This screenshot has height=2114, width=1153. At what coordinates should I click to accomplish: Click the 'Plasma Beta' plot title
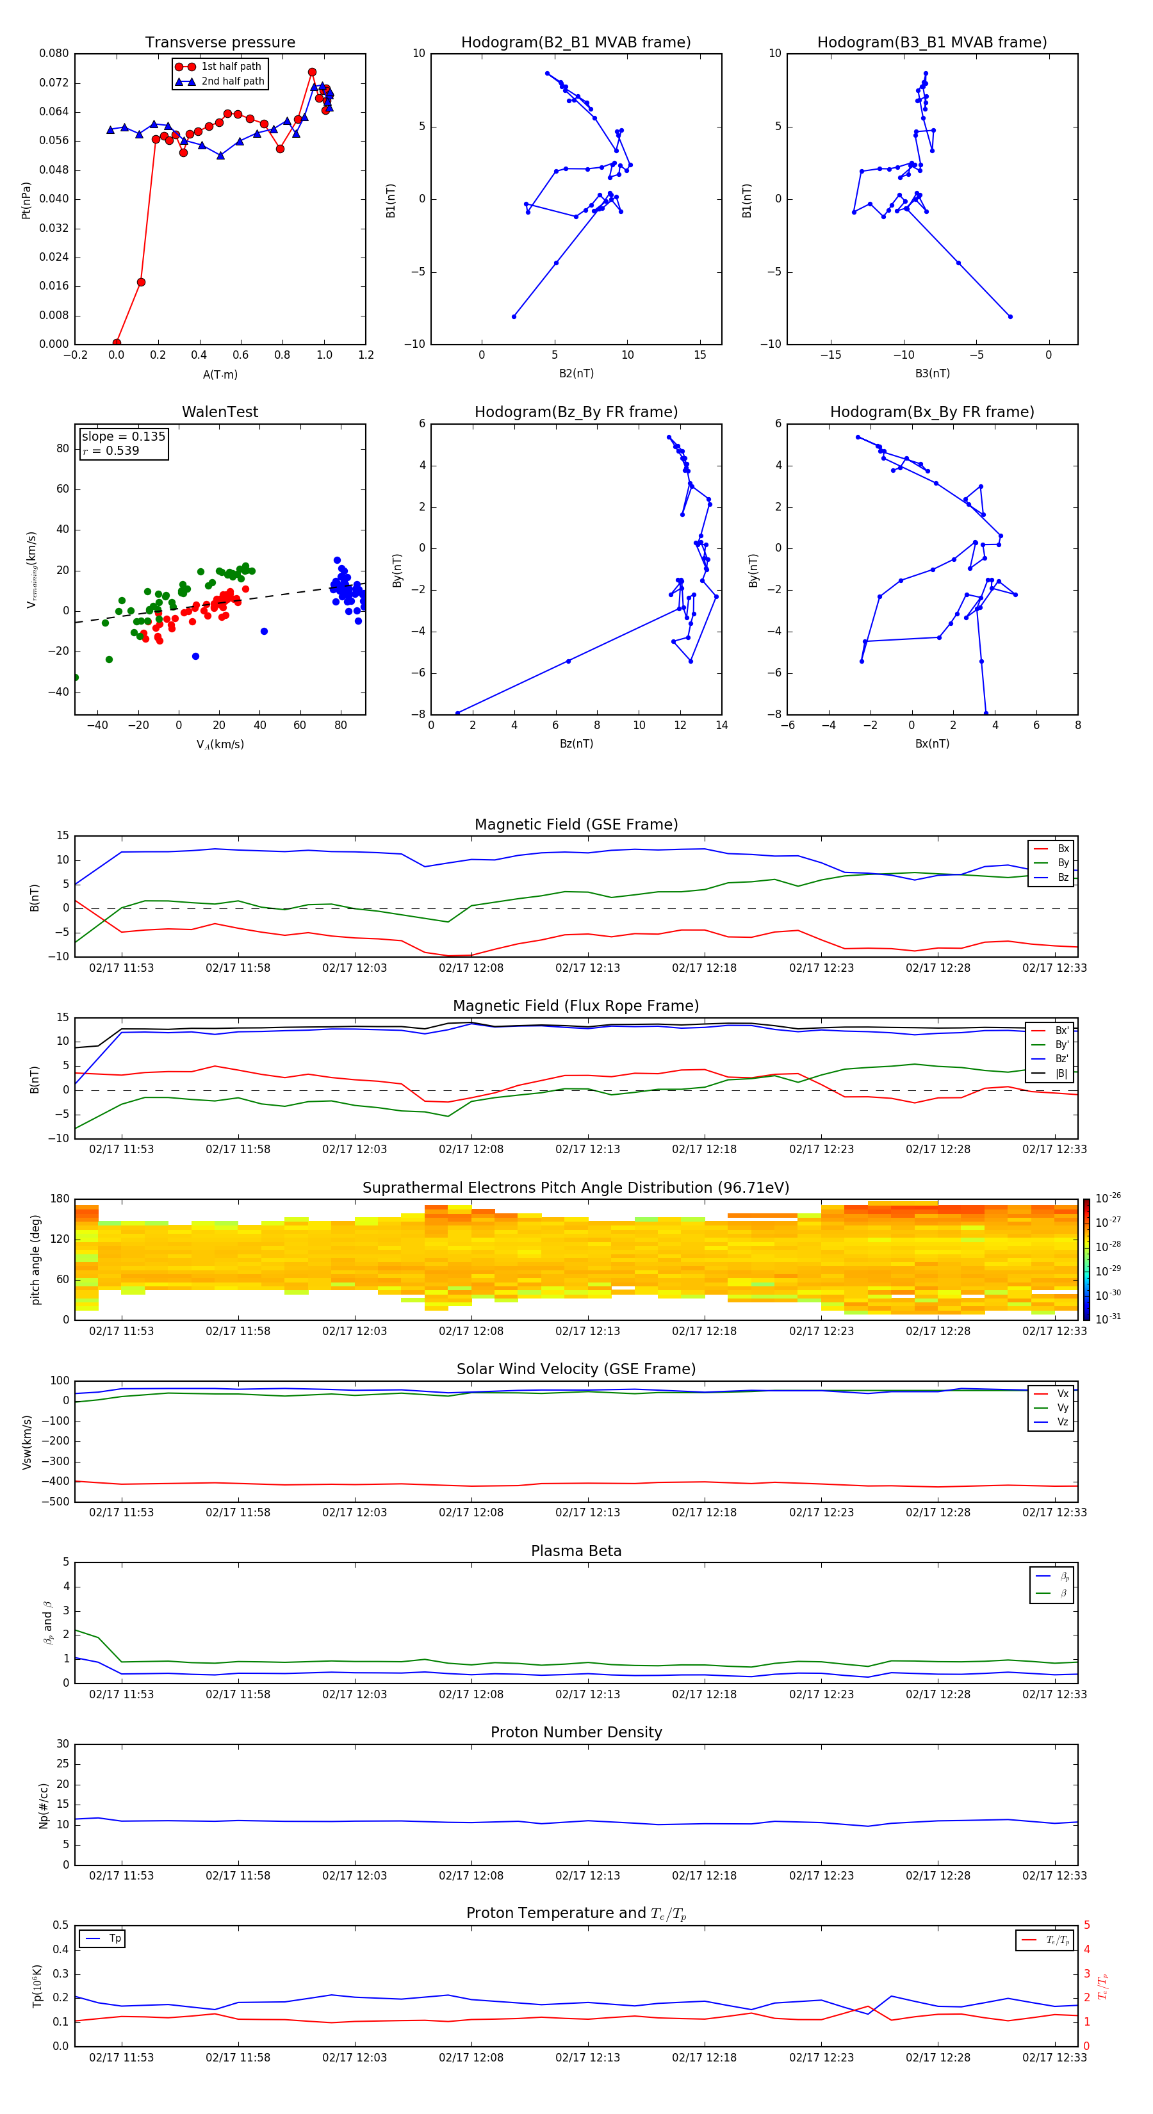point(576,1551)
